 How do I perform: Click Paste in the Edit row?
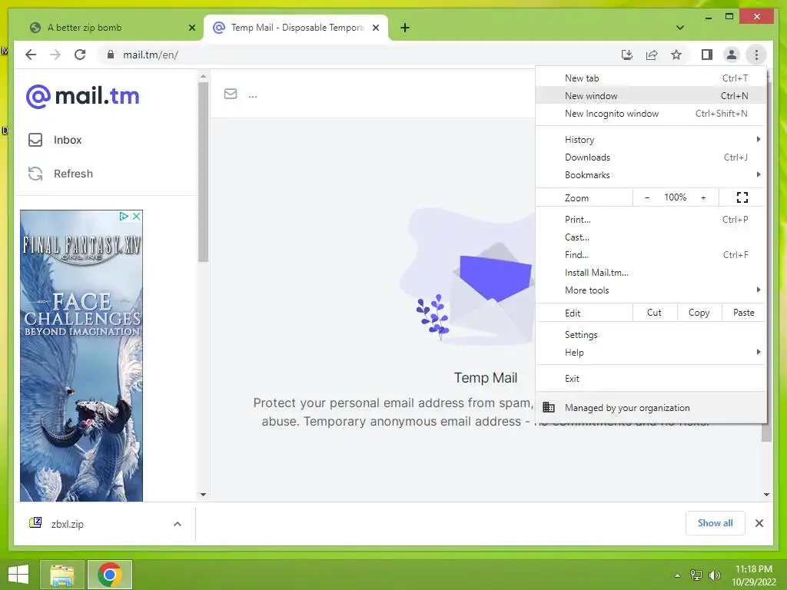pyautogui.click(x=744, y=313)
